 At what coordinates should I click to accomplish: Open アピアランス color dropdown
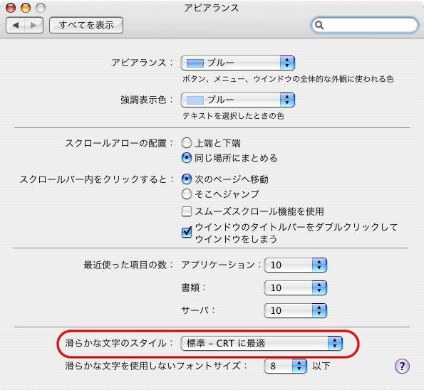[238, 63]
